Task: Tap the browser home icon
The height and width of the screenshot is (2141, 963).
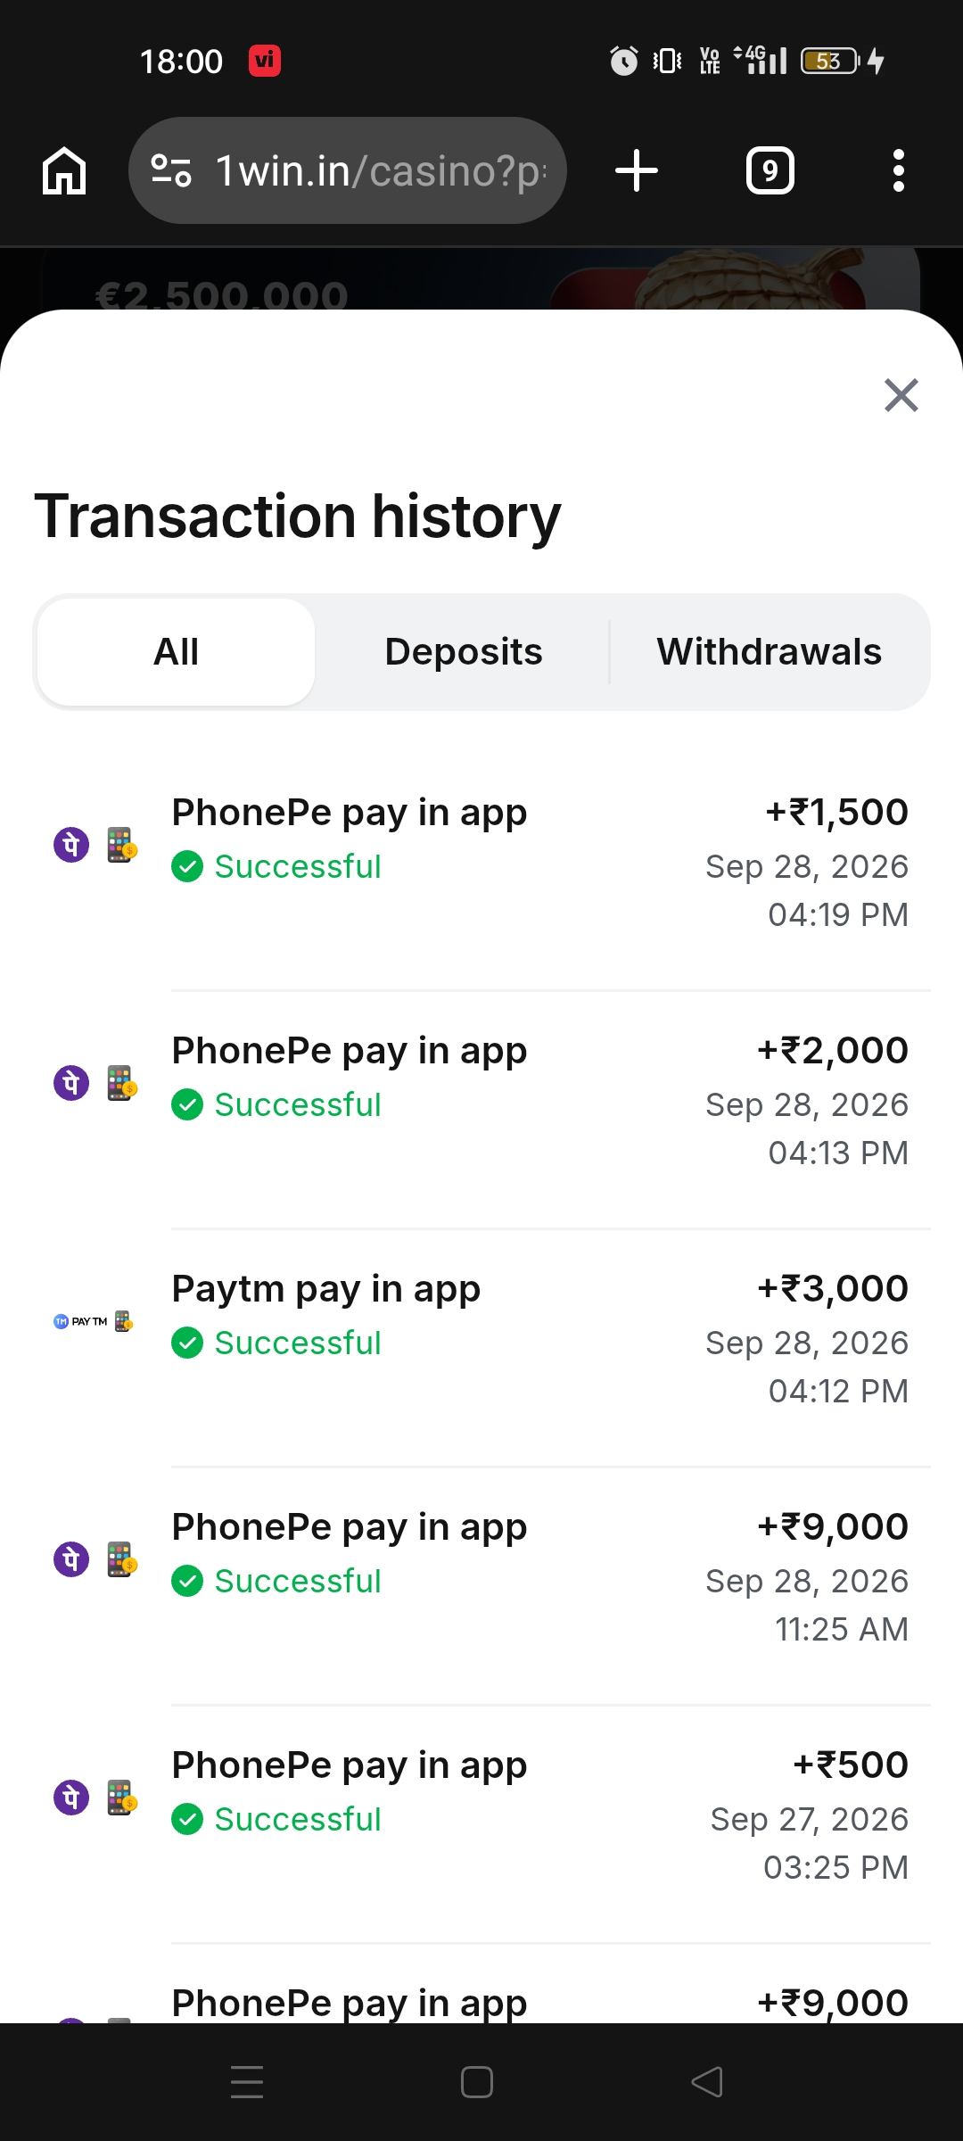Action: (x=64, y=170)
